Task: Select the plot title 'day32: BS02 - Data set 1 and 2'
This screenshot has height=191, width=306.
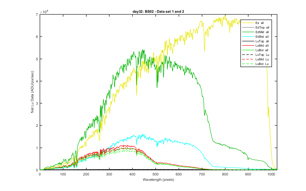Action: [x=158, y=12]
